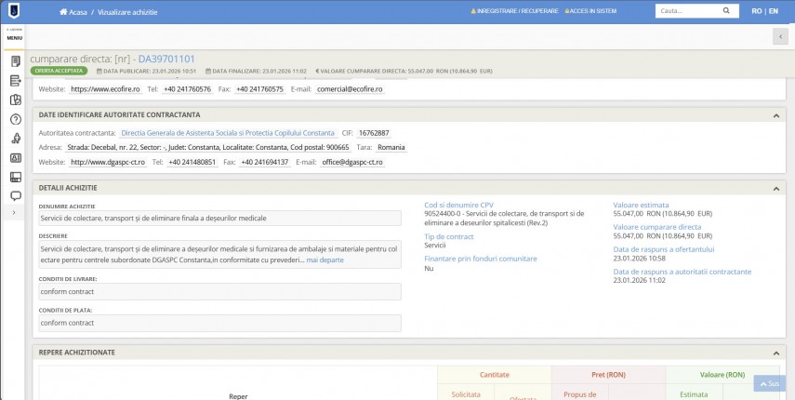Screen dimensions: 795x400
Task: Open the ID card sidebar icon
Action: 15,157
